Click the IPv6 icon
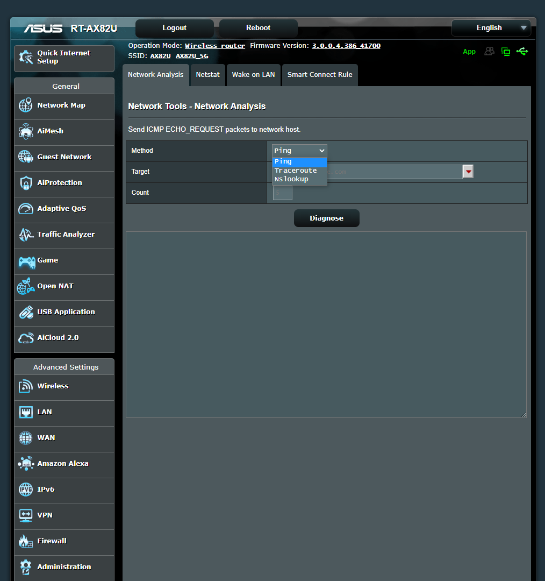 [x=26, y=490]
